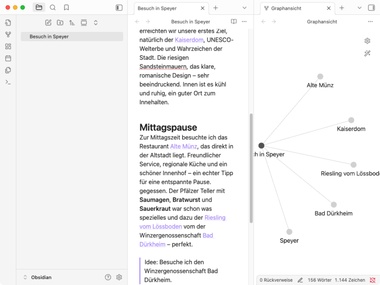Switch vault via Obsidian vault selector

click(x=38, y=277)
